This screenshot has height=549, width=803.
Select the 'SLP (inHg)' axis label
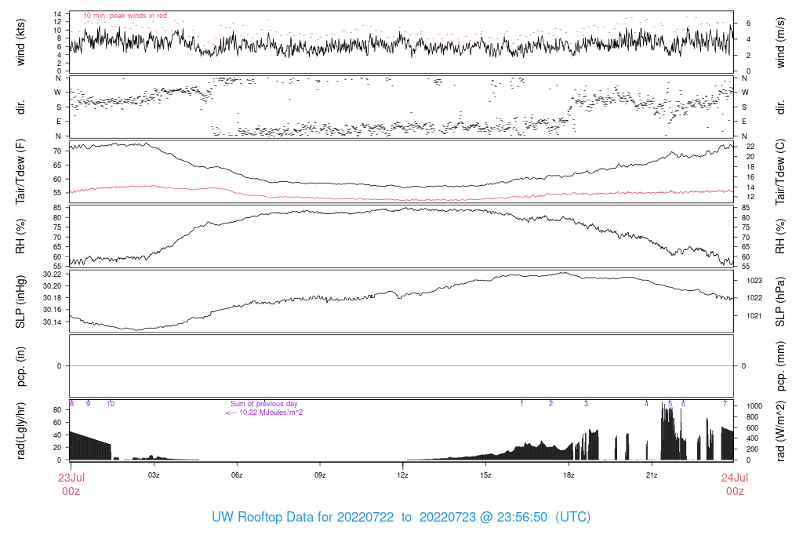click(x=20, y=302)
